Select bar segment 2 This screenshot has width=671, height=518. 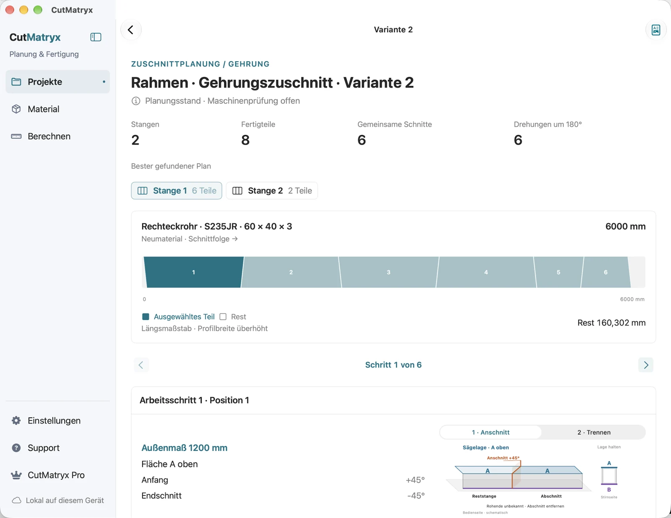(x=291, y=272)
